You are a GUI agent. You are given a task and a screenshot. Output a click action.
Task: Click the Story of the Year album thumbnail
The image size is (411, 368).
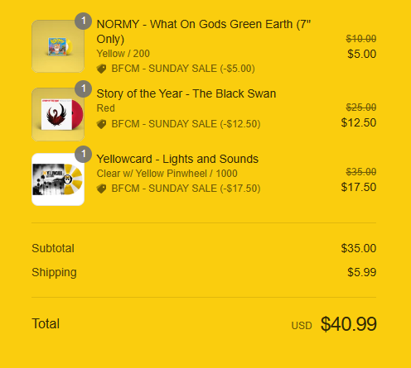tap(58, 114)
